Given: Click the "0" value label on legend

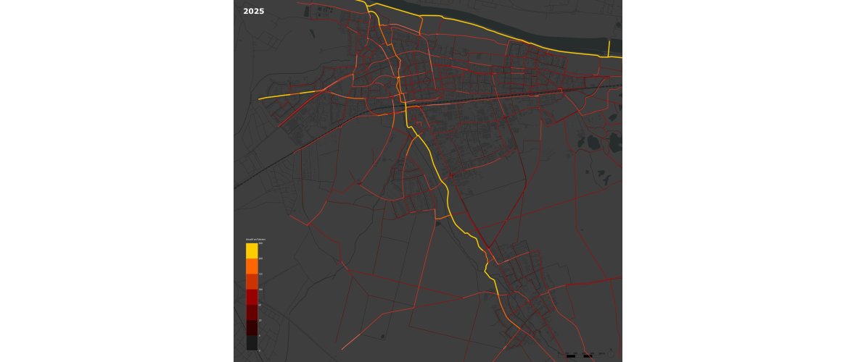Looking at the screenshot, I should [260, 350].
